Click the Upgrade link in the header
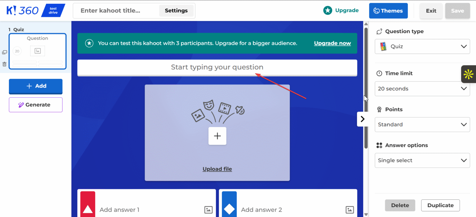Image resolution: width=476 pixels, height=217 pixels. 347,11
